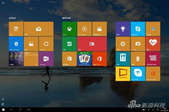Open the Skype WiFi tile
169x112 pixels.
[x=138, y=74]
